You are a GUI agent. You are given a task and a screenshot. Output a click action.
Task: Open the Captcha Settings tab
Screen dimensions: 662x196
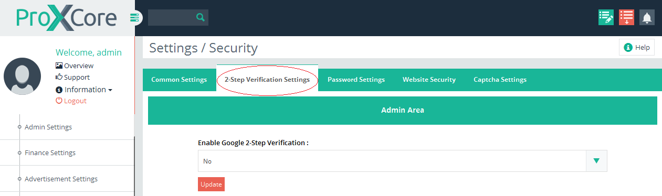click(x=500, y=80)
